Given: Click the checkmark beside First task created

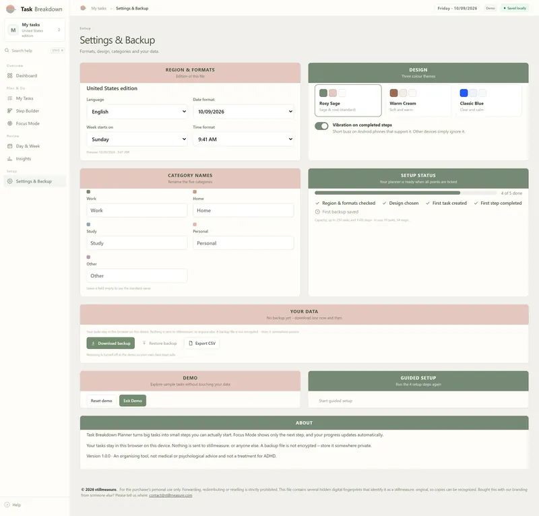Looking at the screenshot, I should 428,203.
